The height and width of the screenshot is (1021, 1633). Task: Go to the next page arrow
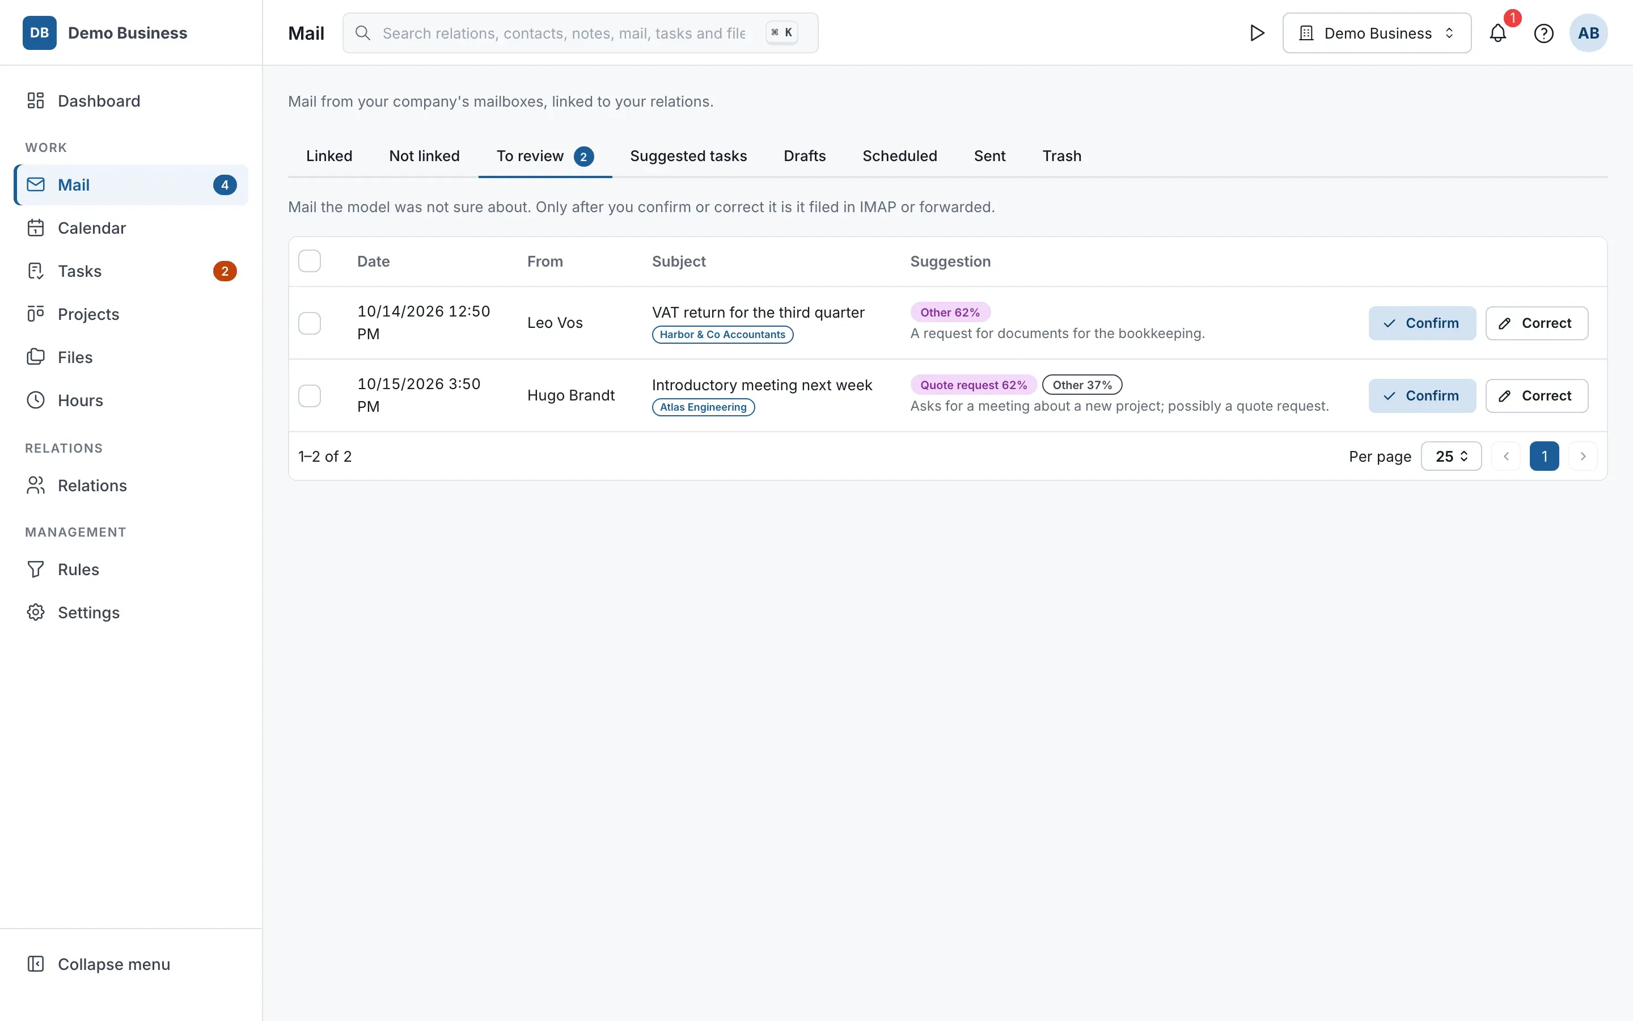[x=1583, y=457]
